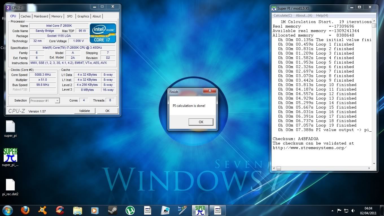The image size is (384, 216).
Task: Open Help(H) menu in Super PI
Action: click(322, 15)
